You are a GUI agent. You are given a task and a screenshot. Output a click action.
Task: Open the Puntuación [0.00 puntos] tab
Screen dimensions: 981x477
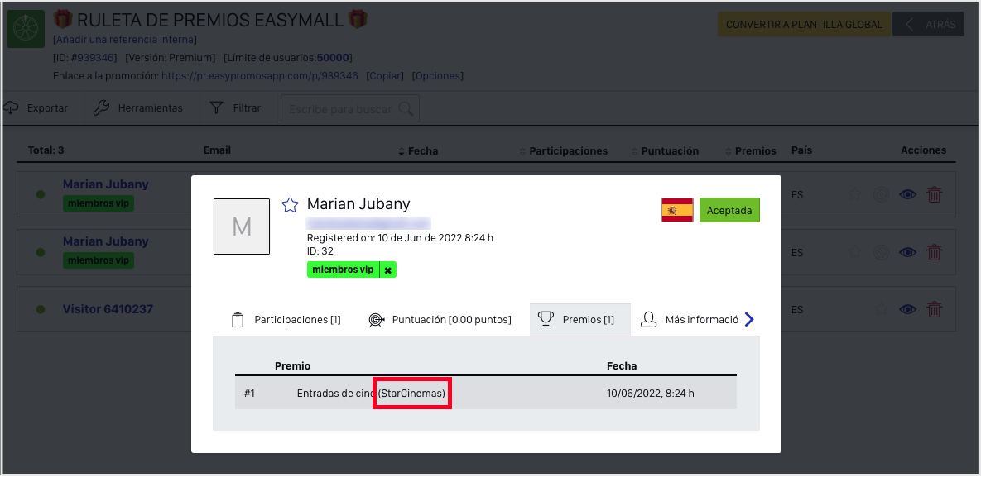[x=440, y=319]
